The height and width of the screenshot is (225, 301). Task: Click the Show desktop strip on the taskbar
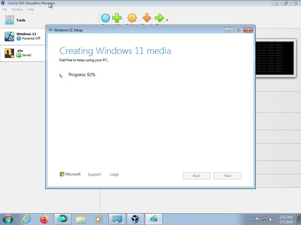tap(299, 219)
